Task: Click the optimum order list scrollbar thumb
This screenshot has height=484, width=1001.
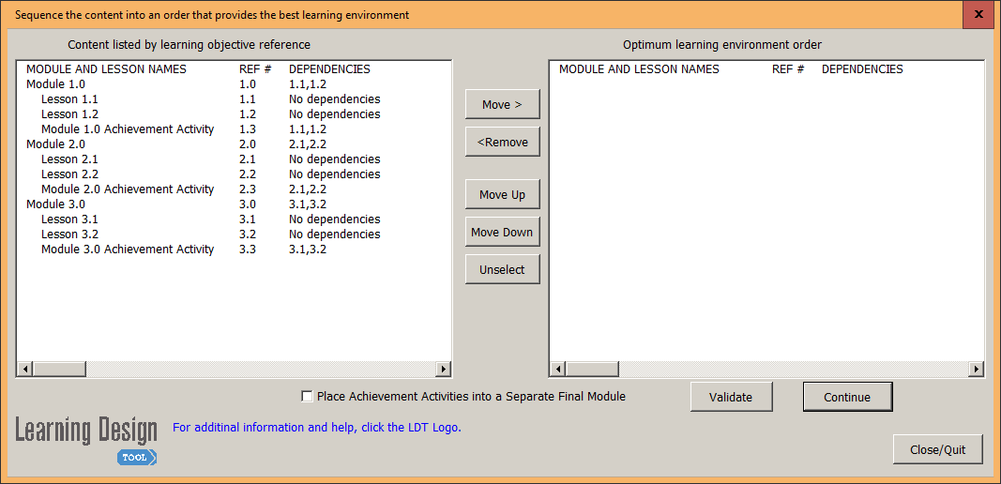Action: point(591,369)
